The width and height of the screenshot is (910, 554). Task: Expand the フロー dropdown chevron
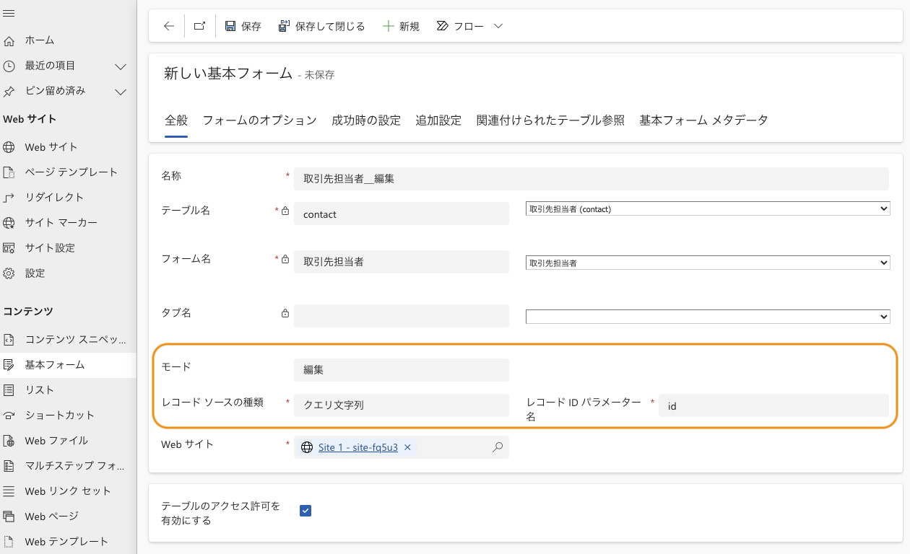(498, 26)
